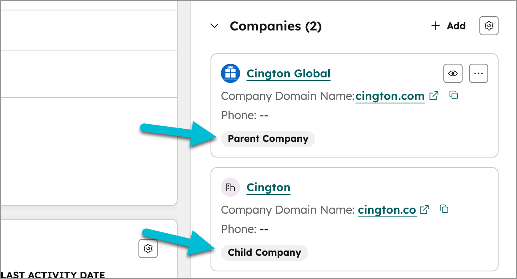Collapse the Companies section chevron
The height and width of the screenshot is (279, 517).
point(214,26)
